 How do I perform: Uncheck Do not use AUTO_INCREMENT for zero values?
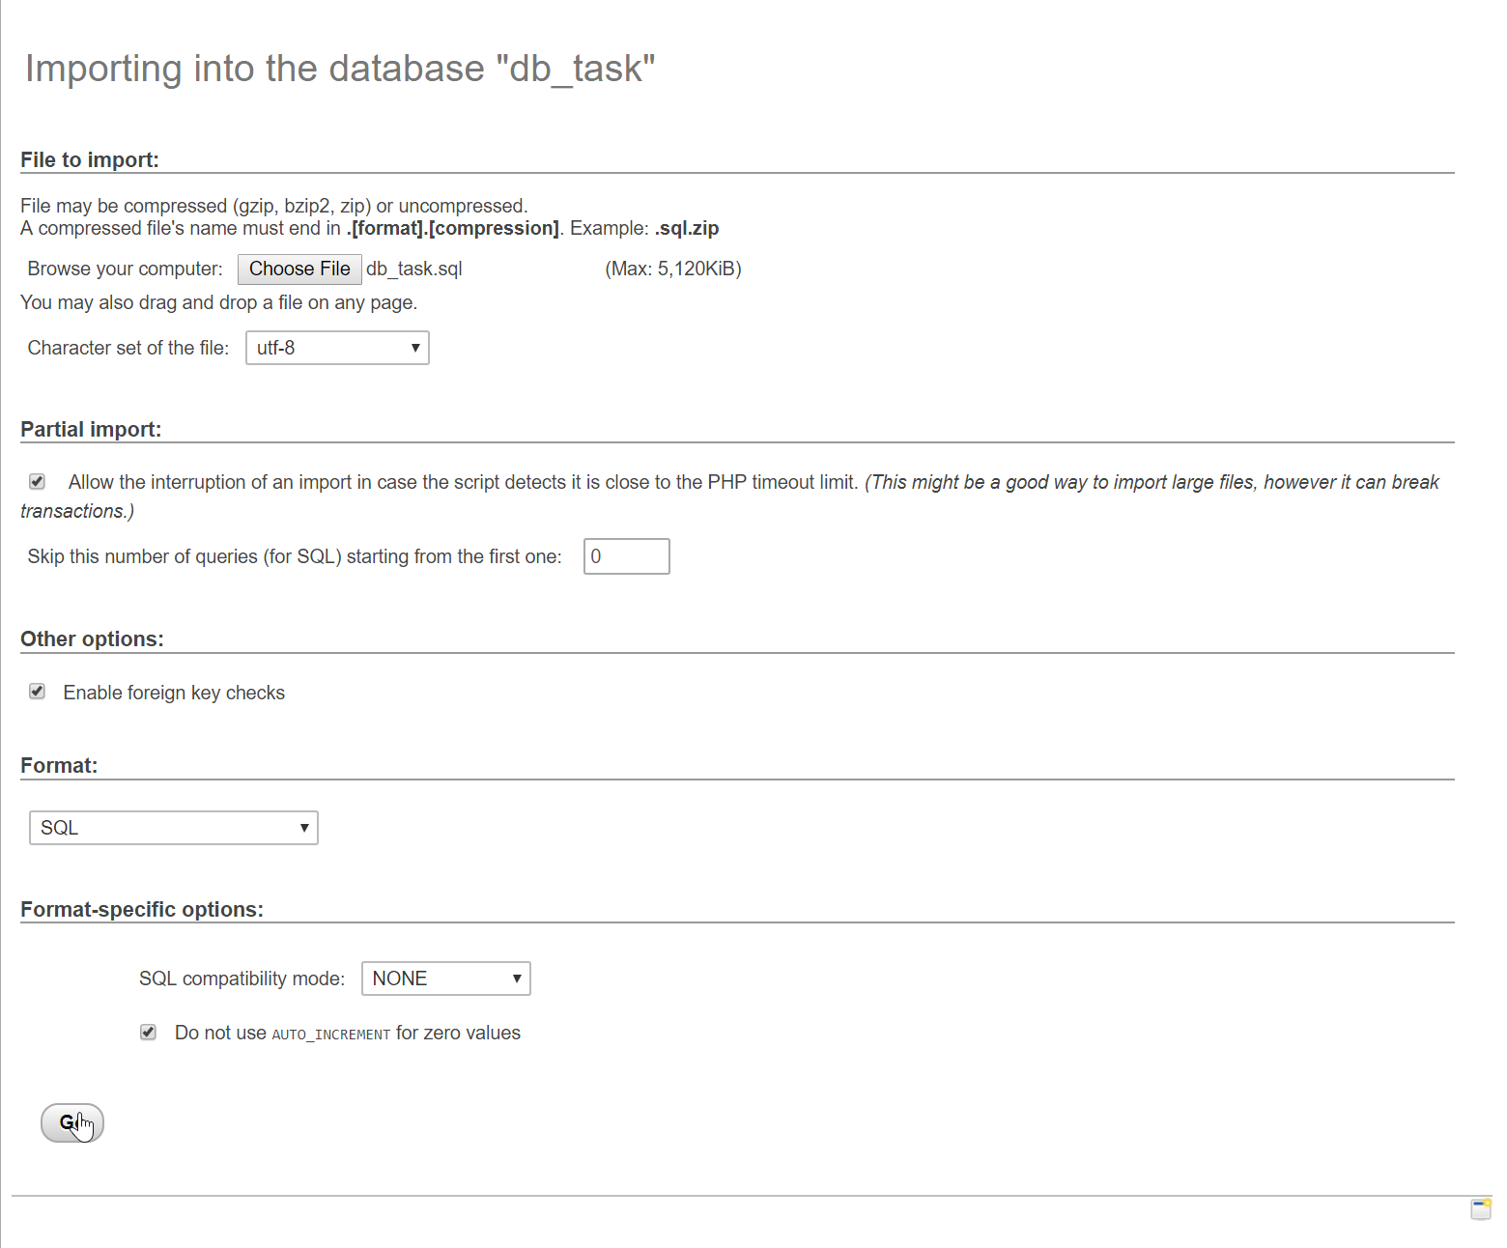pos(148,1032)
